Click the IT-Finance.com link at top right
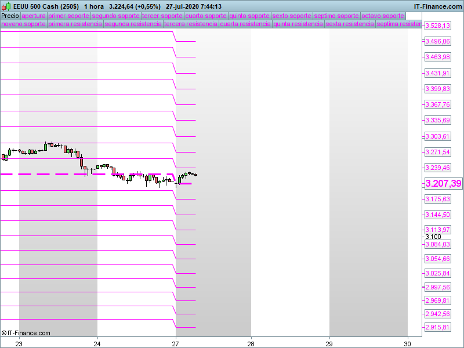 click(438, 6)
